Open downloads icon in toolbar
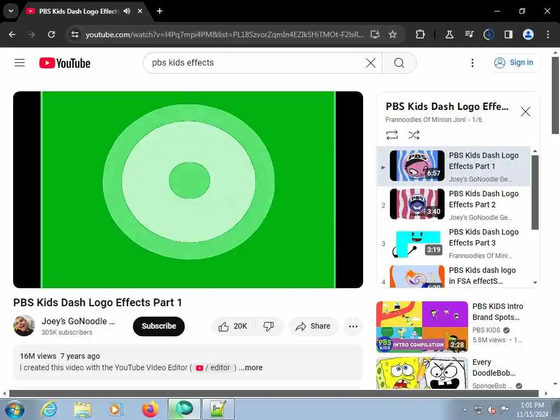Viewport: 560px width, 420px height. click(x=488, y=34)
